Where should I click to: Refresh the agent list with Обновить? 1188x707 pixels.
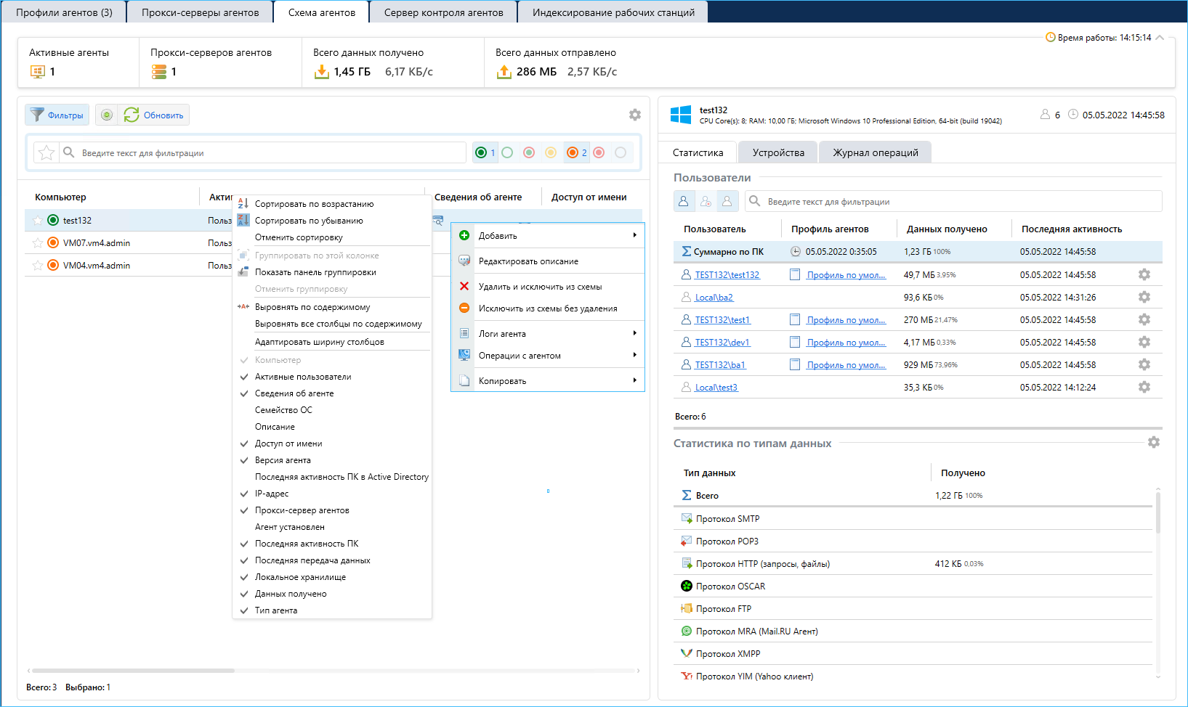154,115
